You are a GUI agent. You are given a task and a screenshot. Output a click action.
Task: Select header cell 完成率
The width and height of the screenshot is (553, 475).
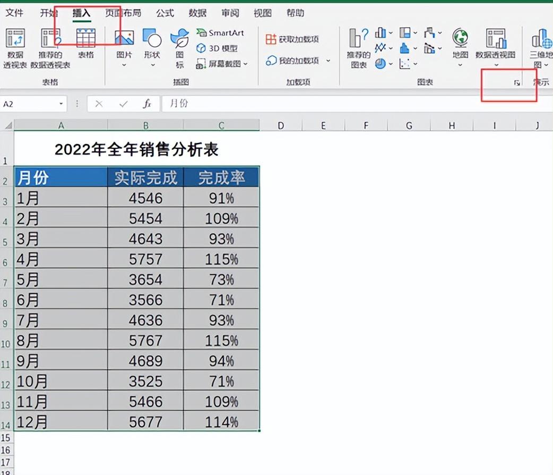click(x=221, y=177)
